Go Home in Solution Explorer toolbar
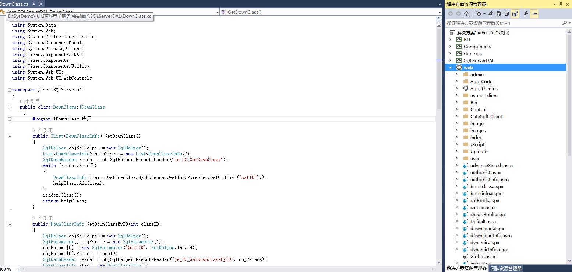This screenshot has width=572, height=272. [x=467, y=14]
